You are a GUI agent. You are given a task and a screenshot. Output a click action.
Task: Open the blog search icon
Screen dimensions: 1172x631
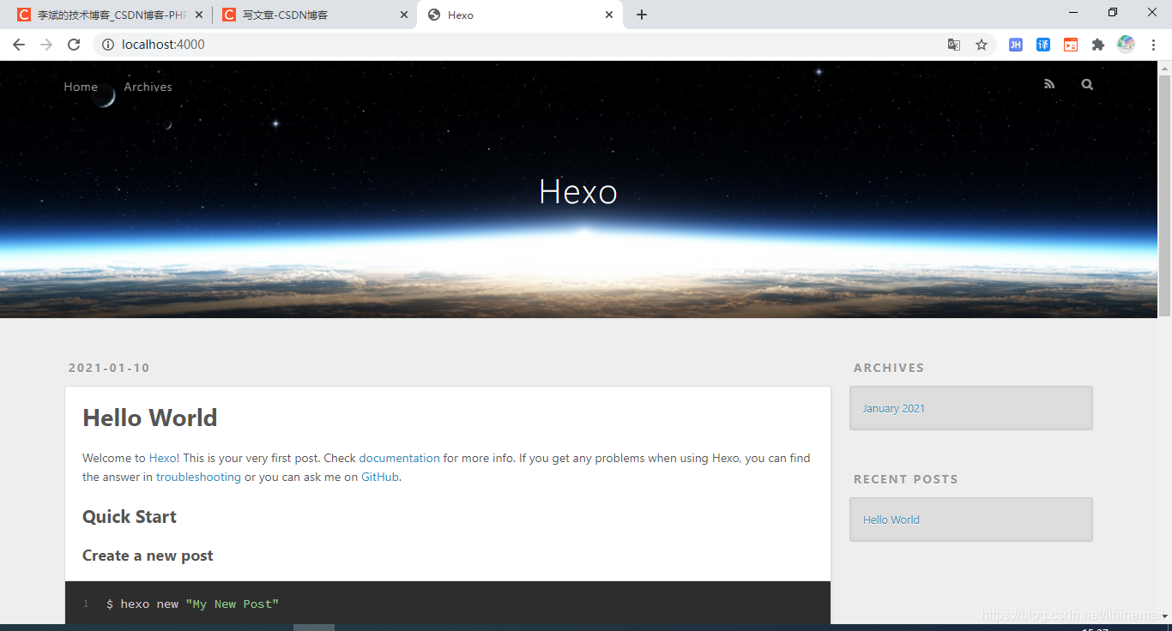(x=1087, y=84)
